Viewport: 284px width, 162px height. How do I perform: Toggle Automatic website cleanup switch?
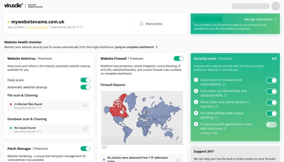(85, 87)
